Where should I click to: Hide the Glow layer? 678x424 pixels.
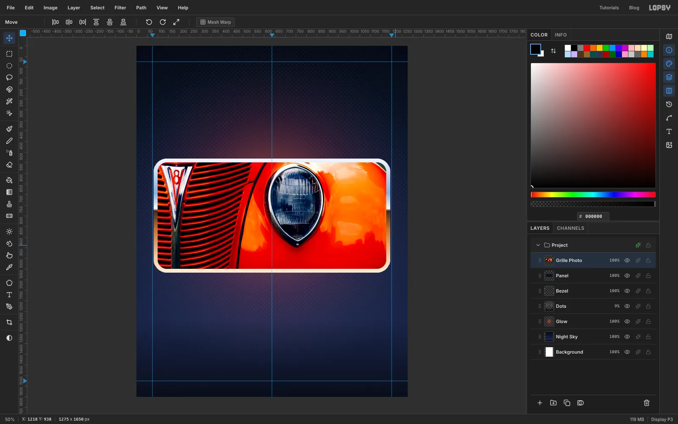tap(627, 321)
